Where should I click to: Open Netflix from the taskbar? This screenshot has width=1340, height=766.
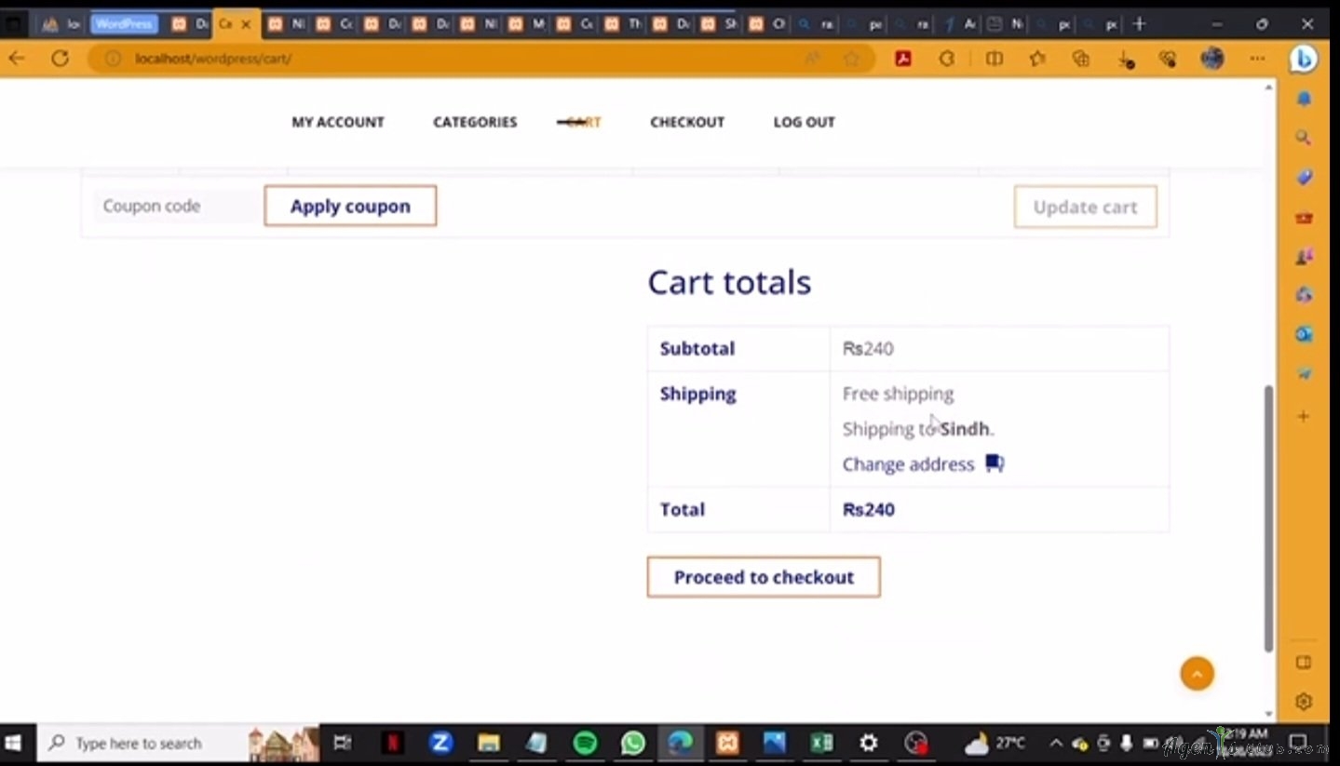coord(393,743)
